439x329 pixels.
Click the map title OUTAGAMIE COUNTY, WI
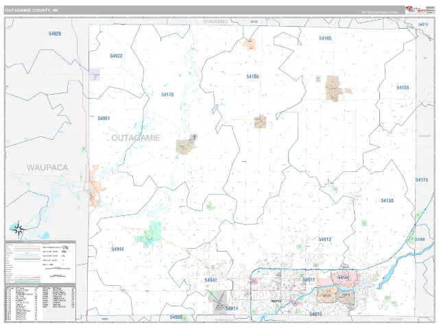coord(32,10)
